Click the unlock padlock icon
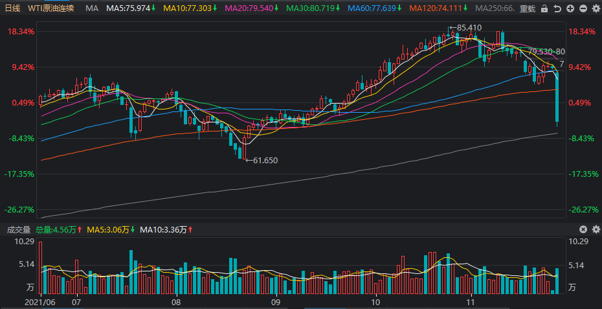Screen dimensions: 602x309 544,8
